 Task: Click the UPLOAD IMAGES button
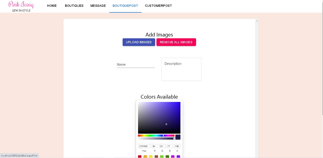pyautogui.click(x=139, y=42)
